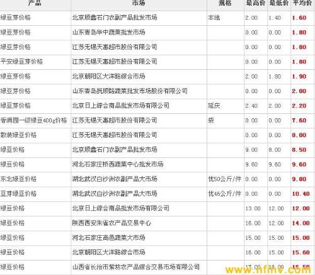Click market name 山东青岛华中蔬菜批发市场

tap(109, 32)
